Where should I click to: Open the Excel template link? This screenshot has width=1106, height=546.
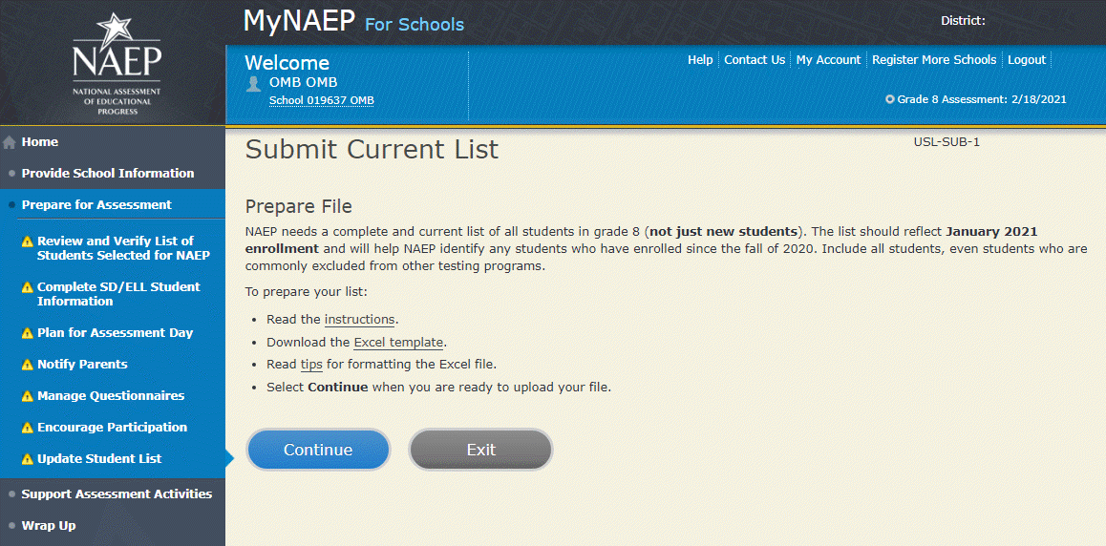coord(398,343)
